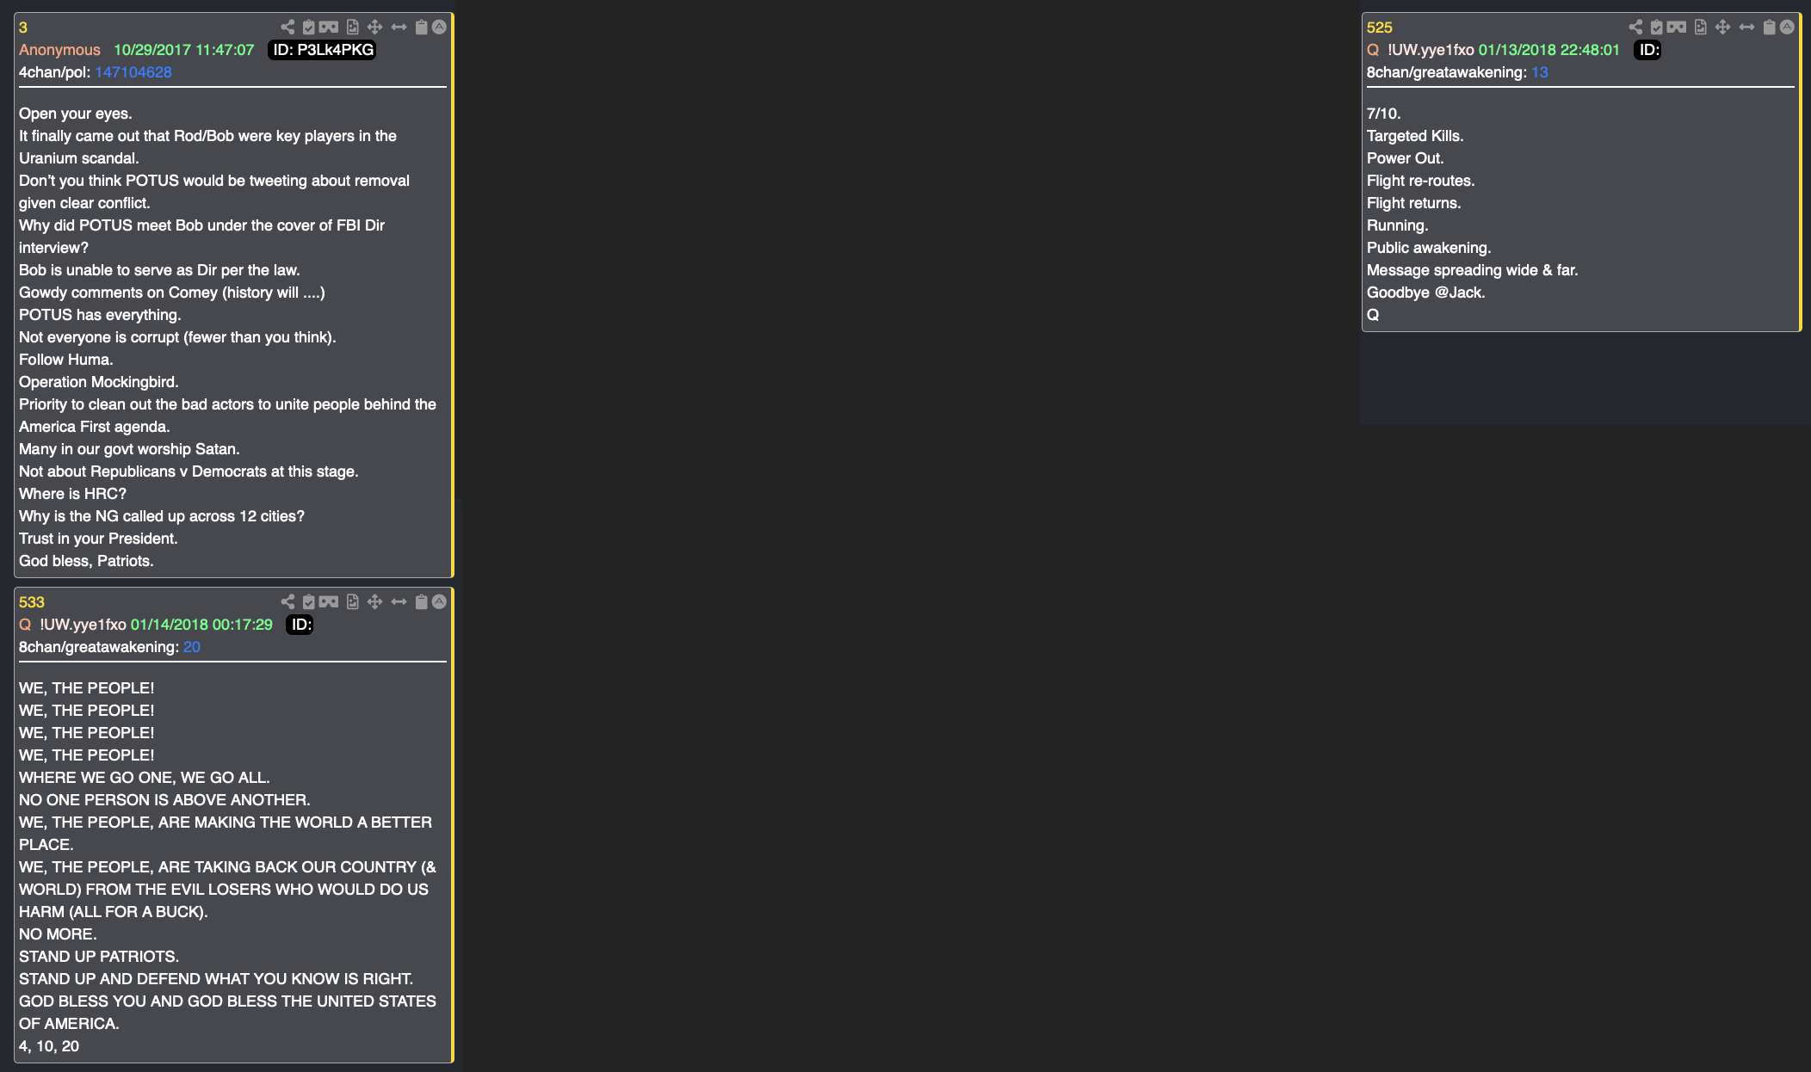Screen dimensions: 1811x1072
Task: Click the circled A icon on post 525
Action: coord(1787,27)
